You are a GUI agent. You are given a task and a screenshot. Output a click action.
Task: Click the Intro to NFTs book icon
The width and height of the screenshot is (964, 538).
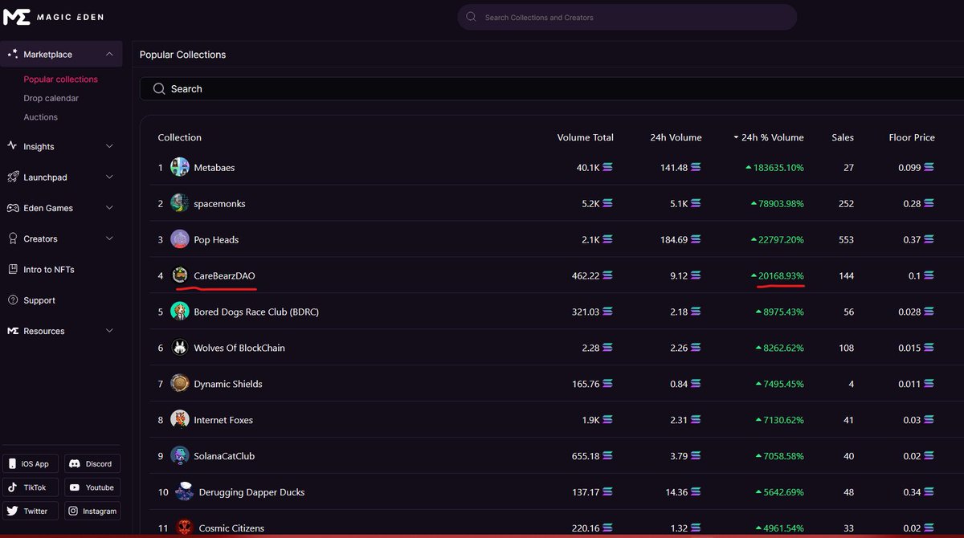(x=12, y=269)
